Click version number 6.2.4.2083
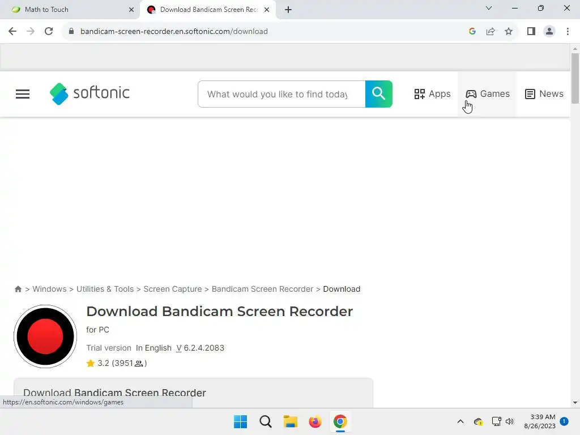The width and height of the screenshot is (580, 435). [x=203, y=348]
